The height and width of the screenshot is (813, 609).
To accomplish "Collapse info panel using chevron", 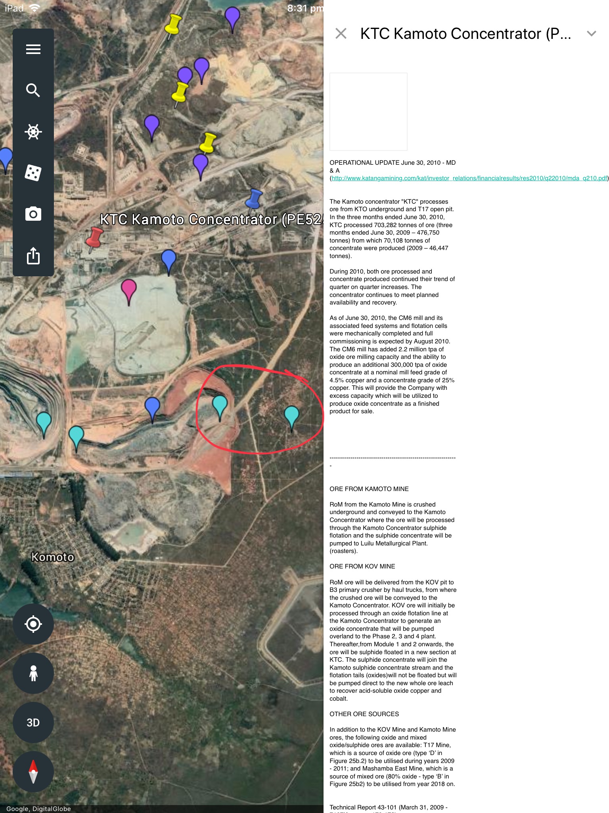I will click(592, 34).
